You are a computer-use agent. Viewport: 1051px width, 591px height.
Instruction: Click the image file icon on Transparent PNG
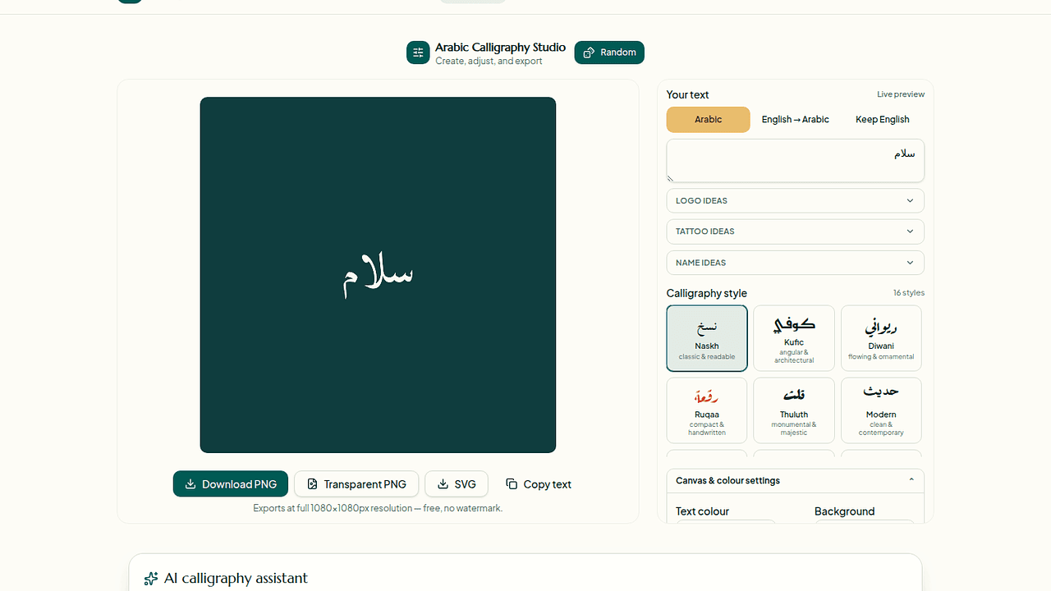coord(312,484)
